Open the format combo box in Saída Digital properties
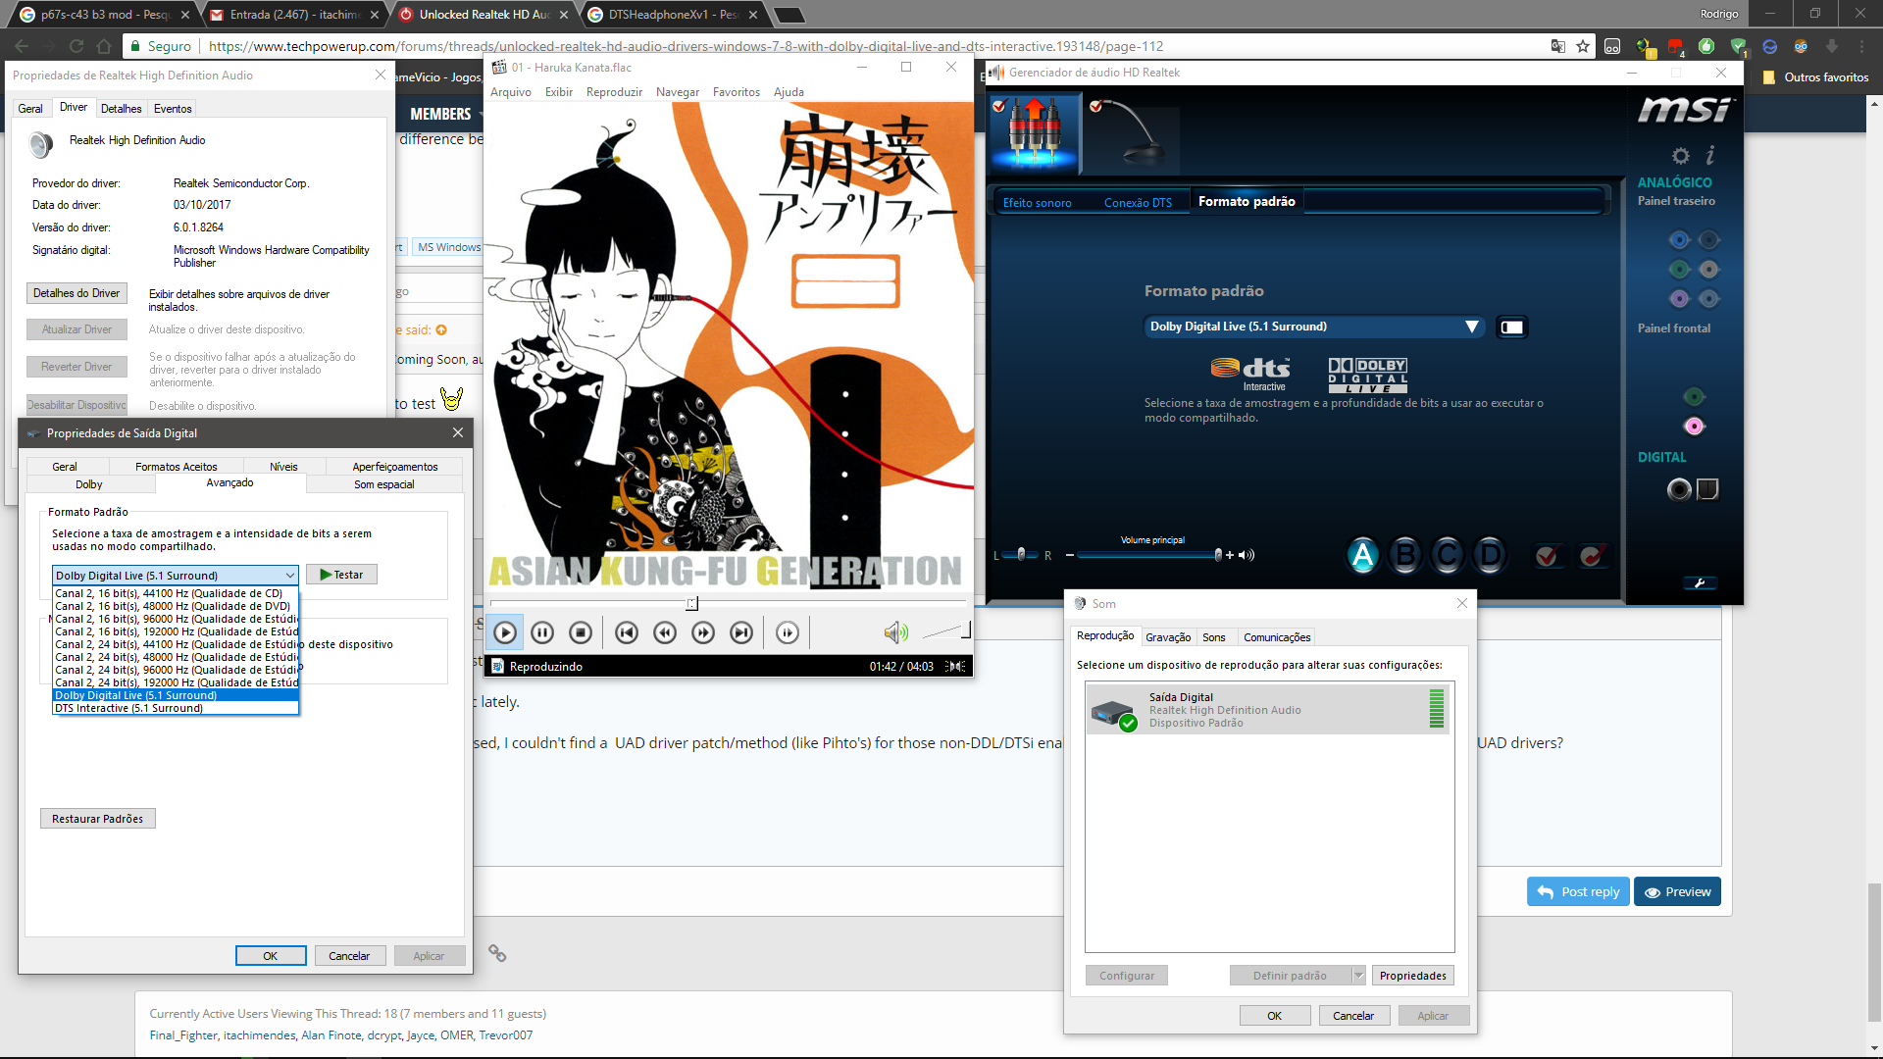This screenshot has width=1883, height=1059. (176, 576)
